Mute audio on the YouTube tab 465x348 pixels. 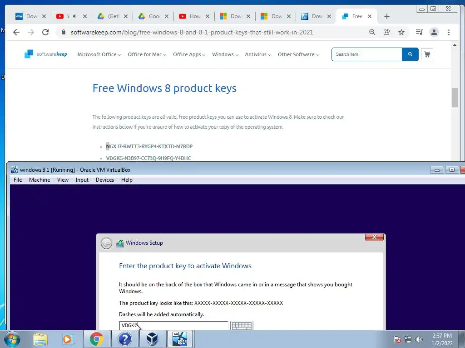click(75, 16)
